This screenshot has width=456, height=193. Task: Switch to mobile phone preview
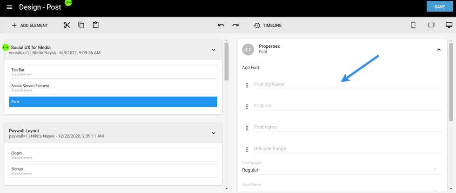tap(413, 25)
